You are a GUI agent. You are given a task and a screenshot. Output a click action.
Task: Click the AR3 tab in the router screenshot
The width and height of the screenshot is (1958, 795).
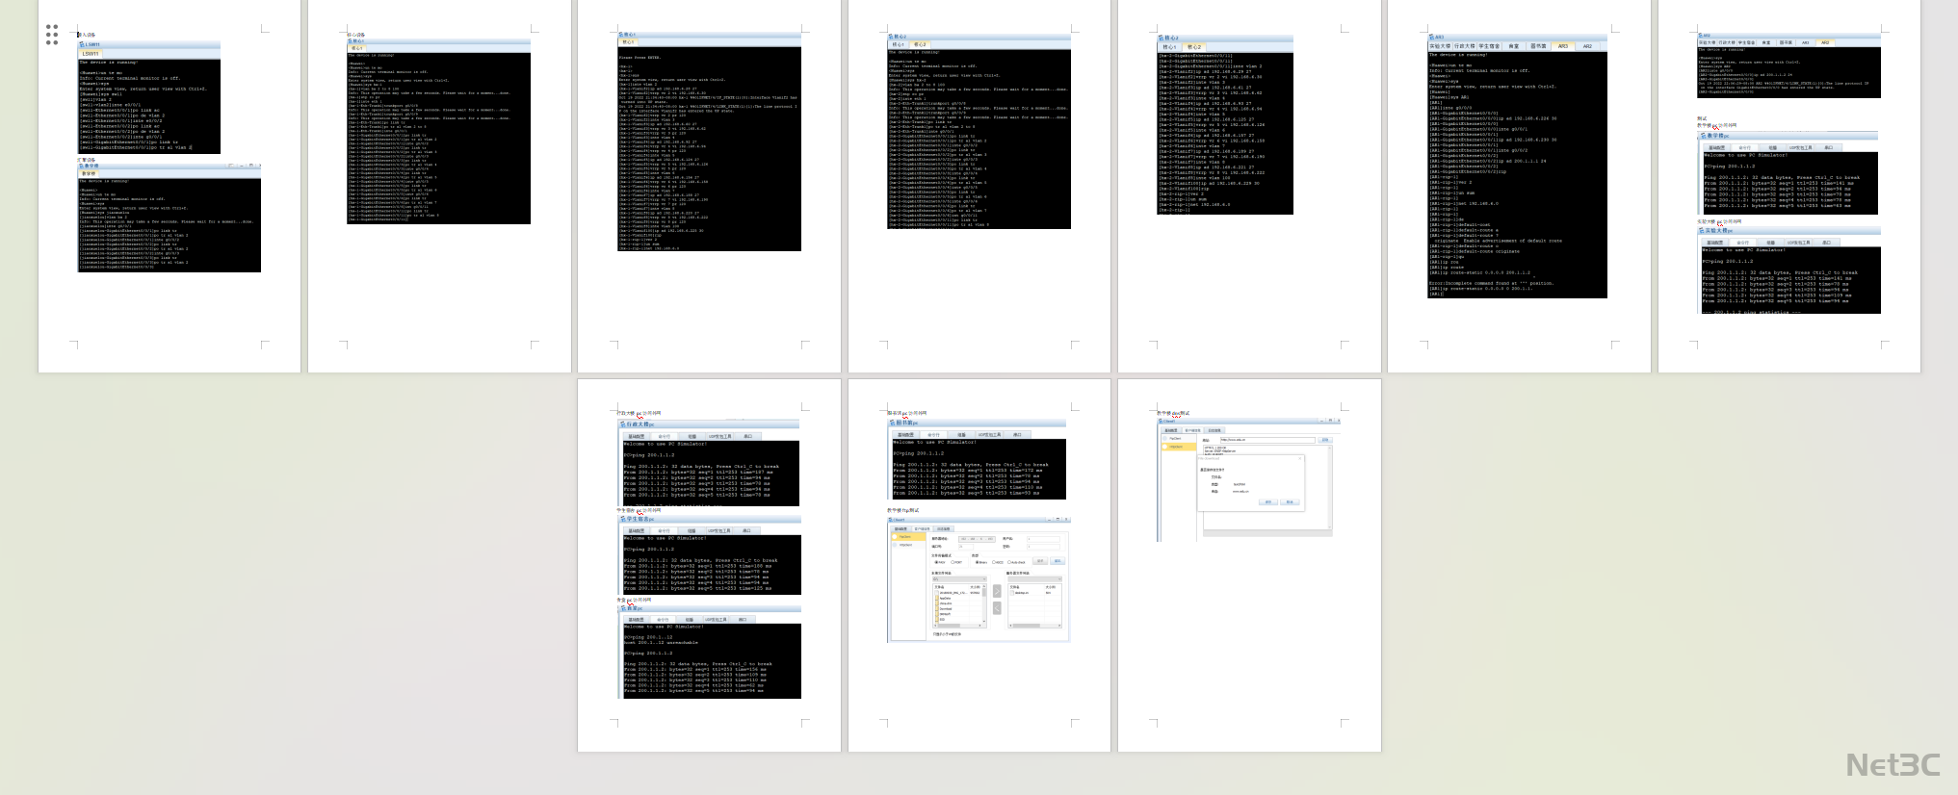point(1562,46)
